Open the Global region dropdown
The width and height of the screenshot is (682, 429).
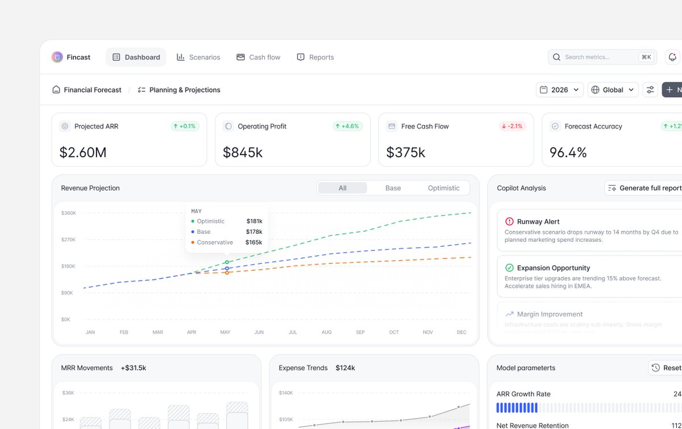[613, 90]
